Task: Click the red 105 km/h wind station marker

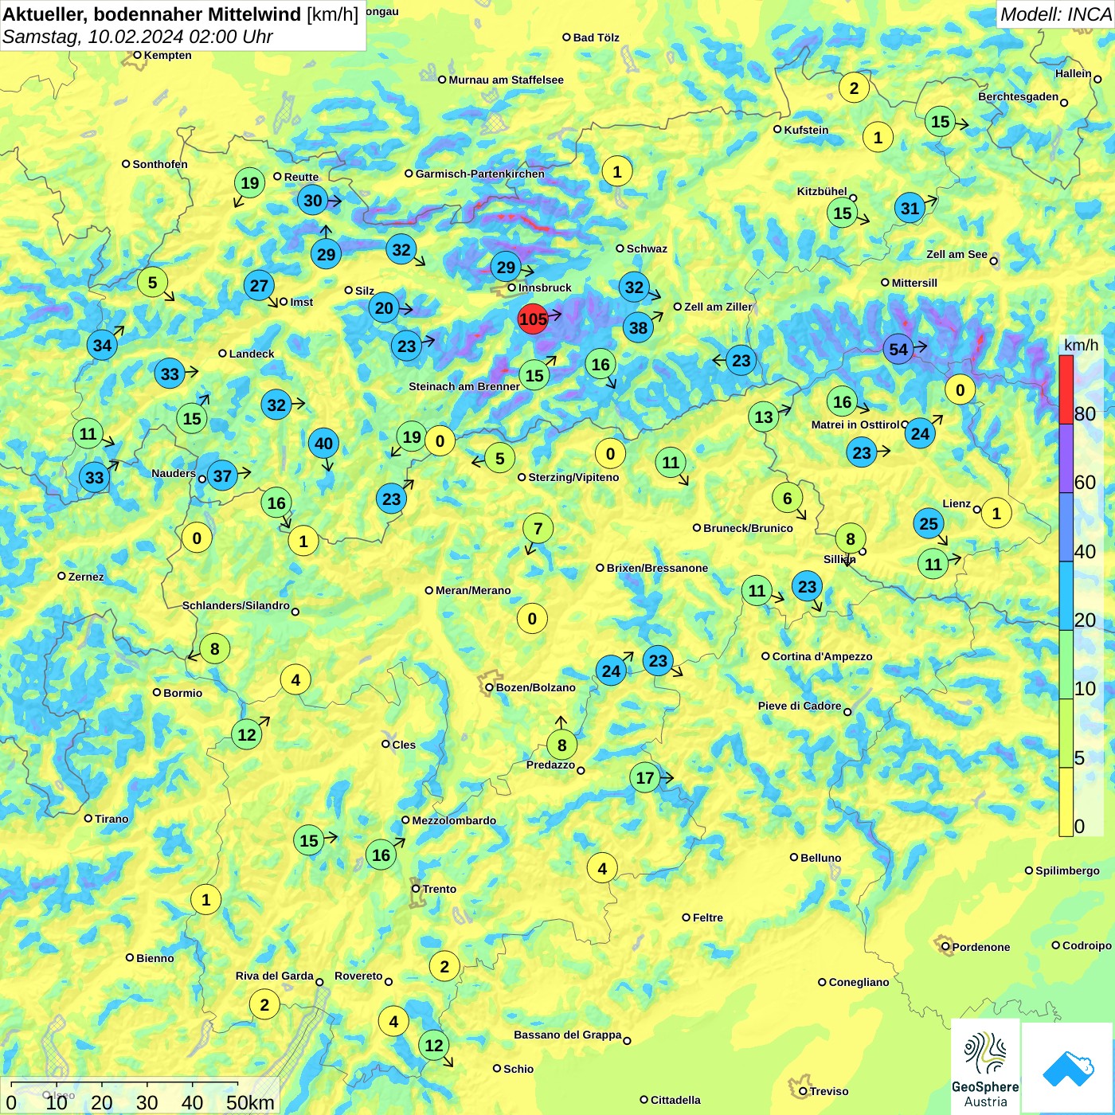Action: [x=533, y=319]
